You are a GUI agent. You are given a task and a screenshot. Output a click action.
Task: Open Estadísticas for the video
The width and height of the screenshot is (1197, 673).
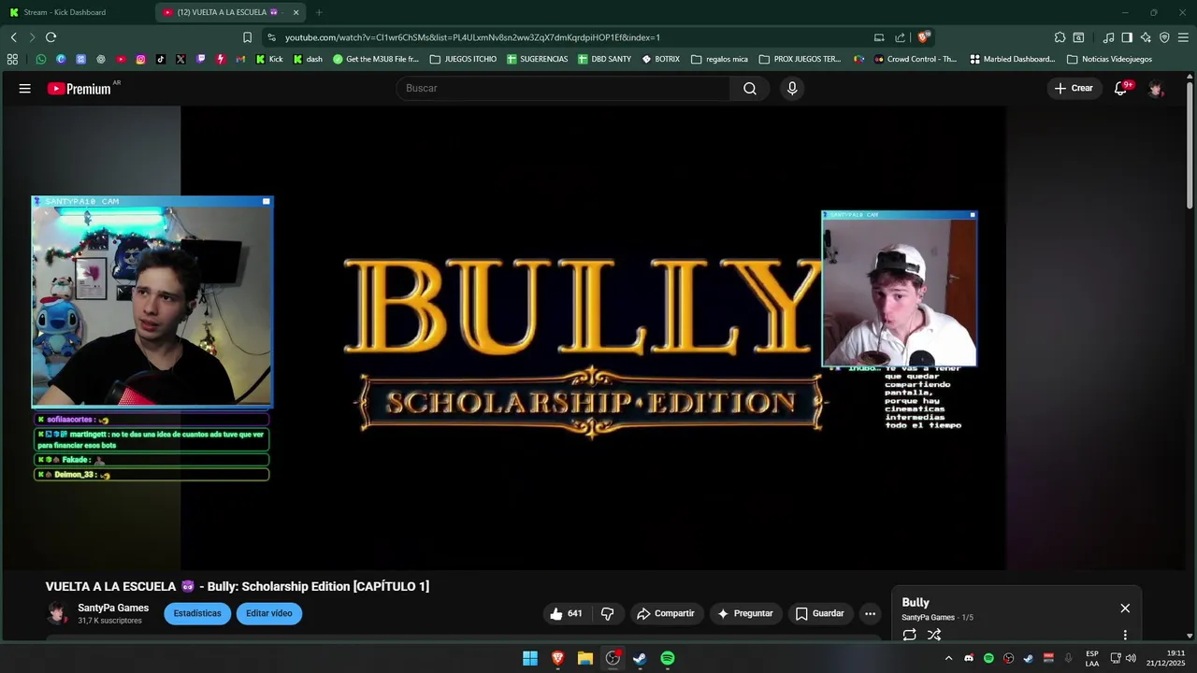197,613
